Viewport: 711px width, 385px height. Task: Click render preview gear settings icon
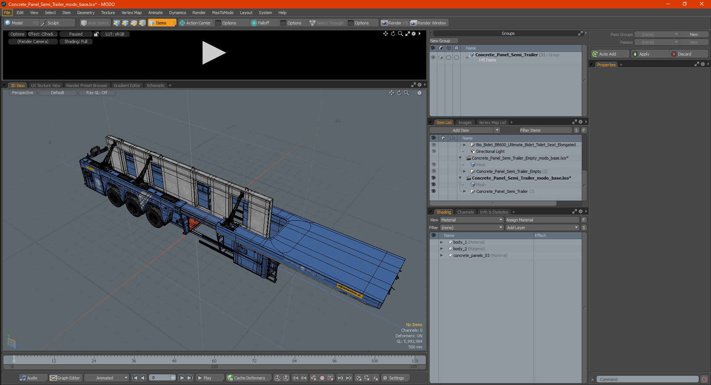coord(414,34)
